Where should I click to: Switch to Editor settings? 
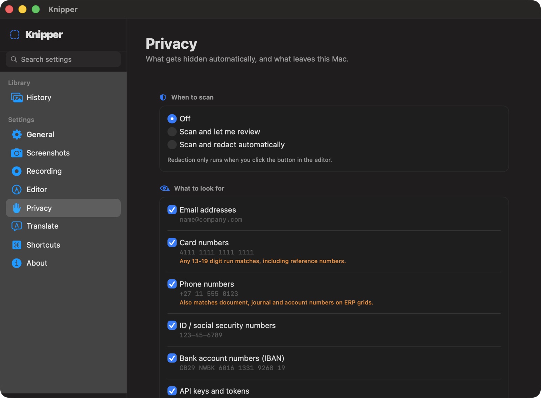click(63, 190)
